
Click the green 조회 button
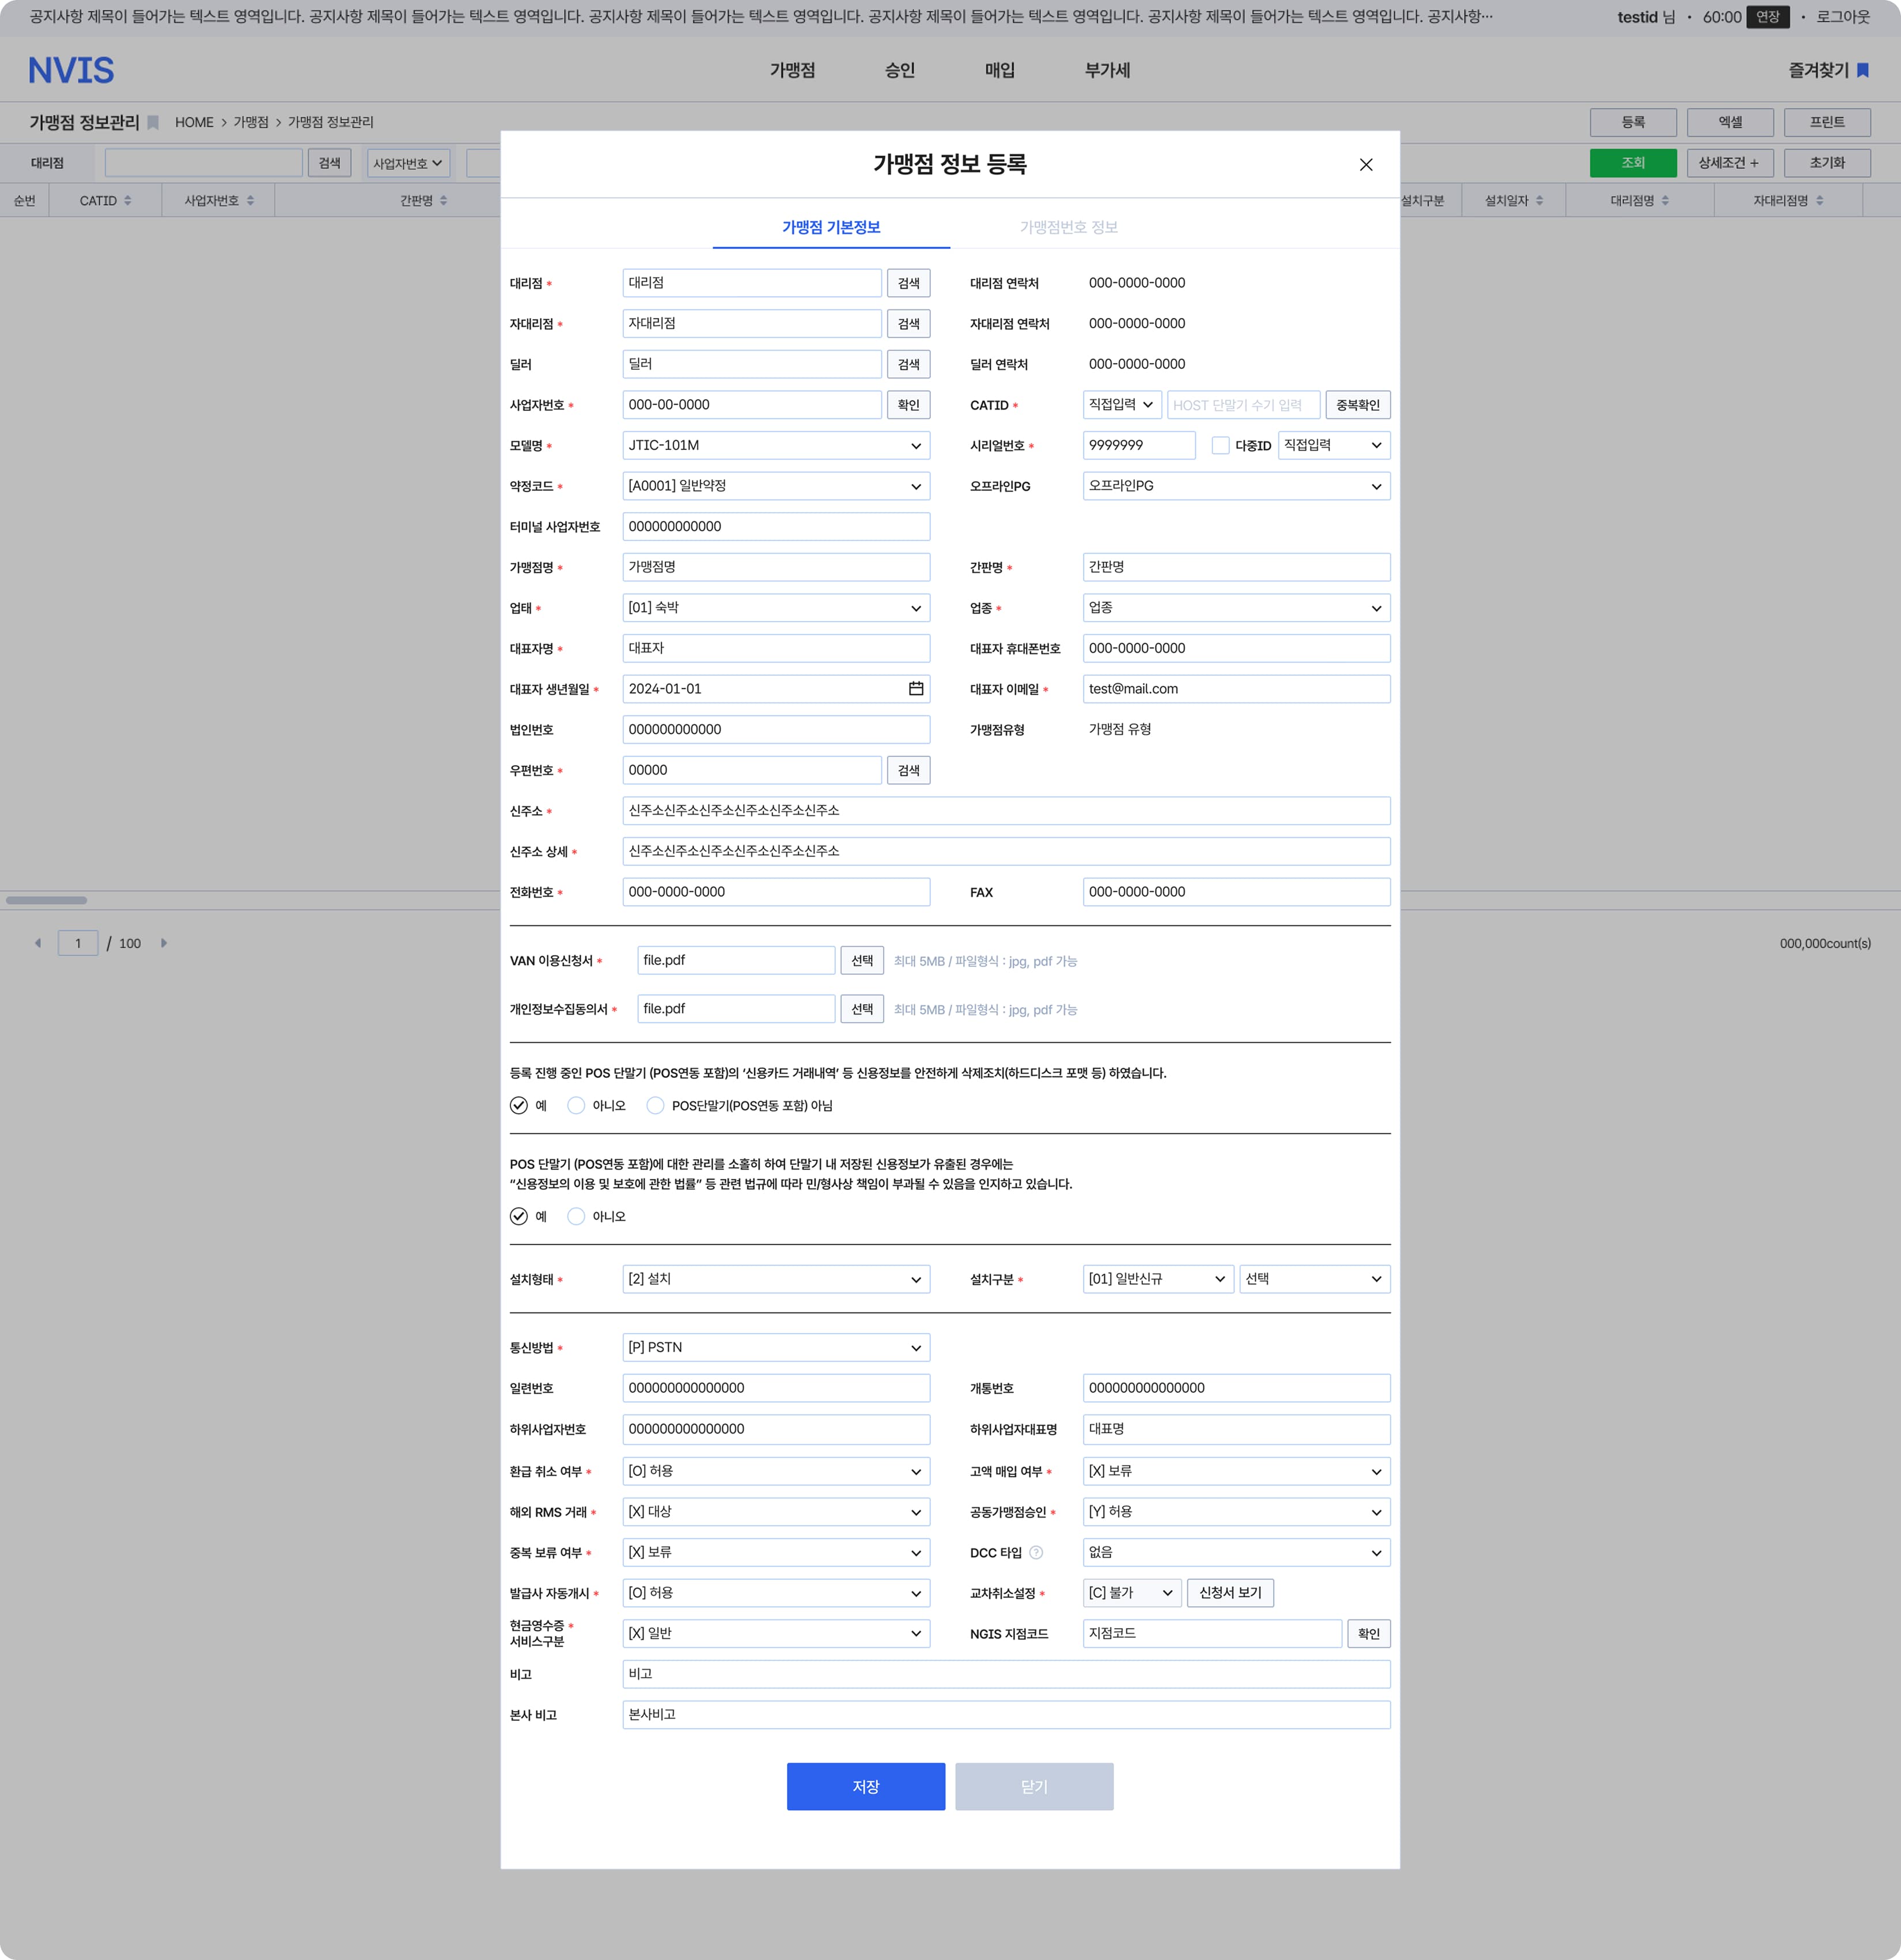pos(1633,163)
